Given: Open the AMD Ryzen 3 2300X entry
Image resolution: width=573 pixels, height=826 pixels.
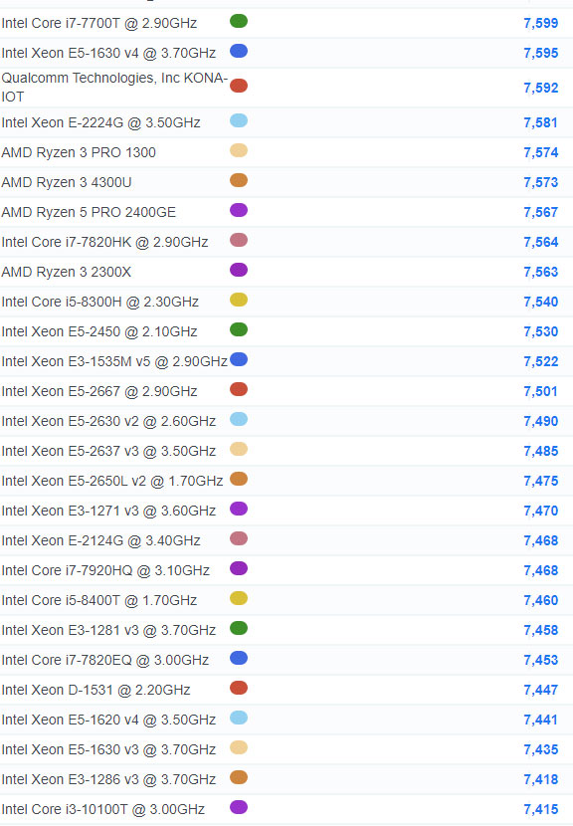Looking at the screenshot, I should click(x=67, y=272).
